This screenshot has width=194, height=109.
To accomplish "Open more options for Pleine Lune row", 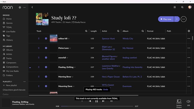I will pyautogui.click(x=189, y=48).
